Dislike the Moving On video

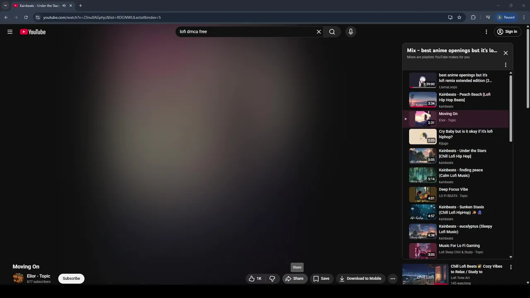272,279
